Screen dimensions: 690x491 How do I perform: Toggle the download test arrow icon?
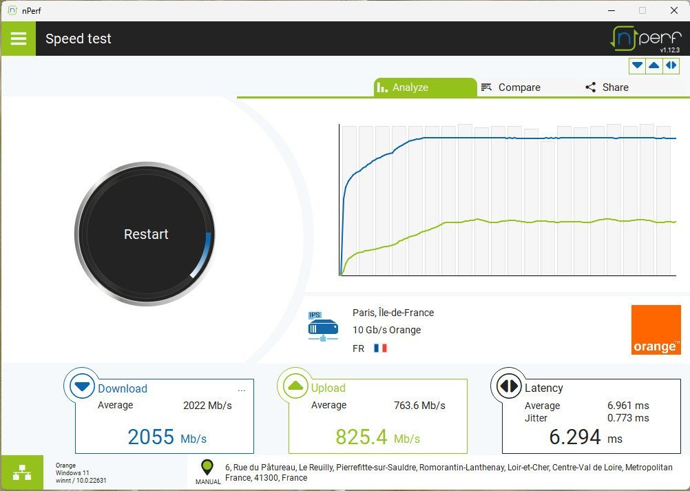point(638,65)
